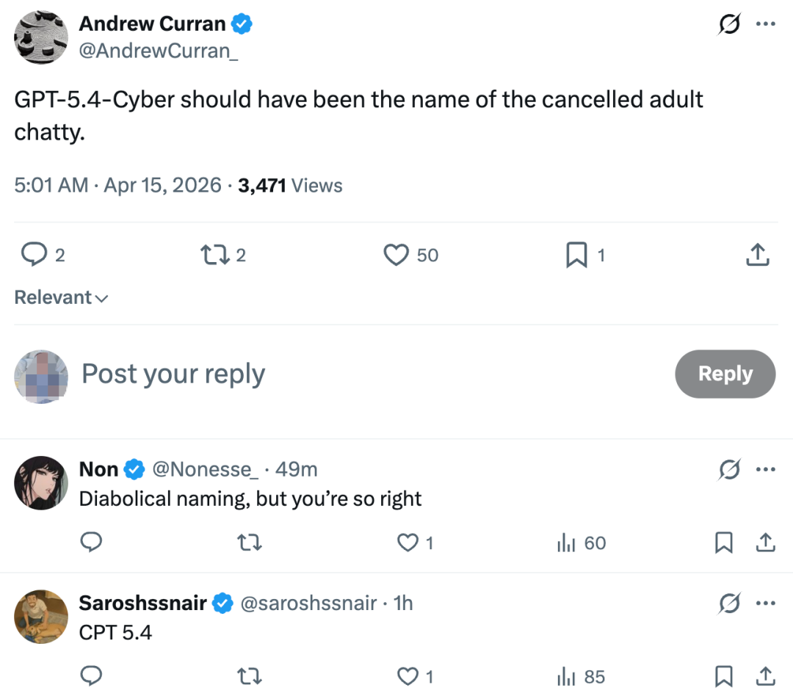Like Andrew Curran's main post
This screenshot has width=793, height=696.
coord(396,255)
